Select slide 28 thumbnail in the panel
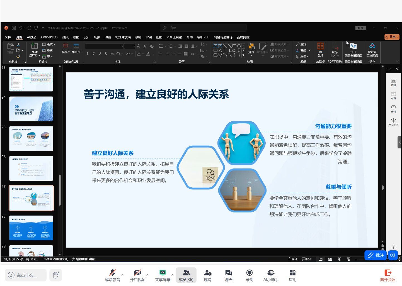 (31, 228)
